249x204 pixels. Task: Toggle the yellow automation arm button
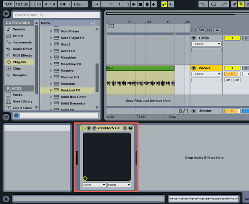click(x=165, y=4)
